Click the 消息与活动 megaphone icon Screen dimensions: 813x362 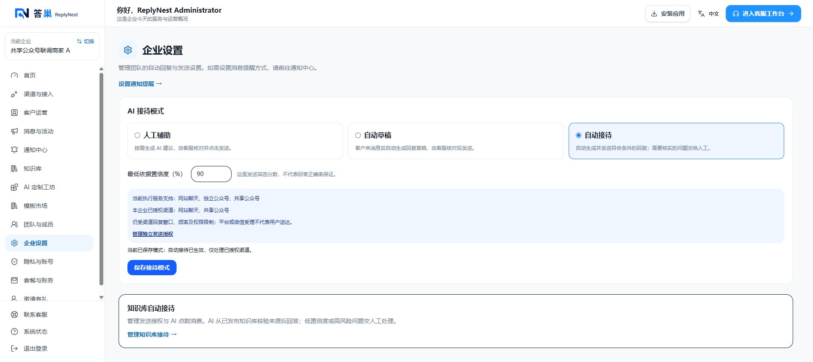pos(14,131)
